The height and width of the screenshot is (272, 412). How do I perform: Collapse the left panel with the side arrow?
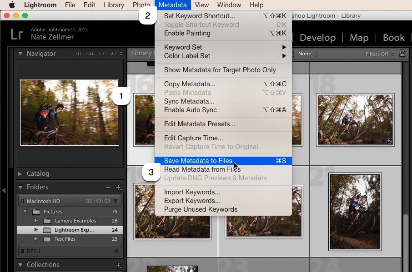click(x=4, y=190)
